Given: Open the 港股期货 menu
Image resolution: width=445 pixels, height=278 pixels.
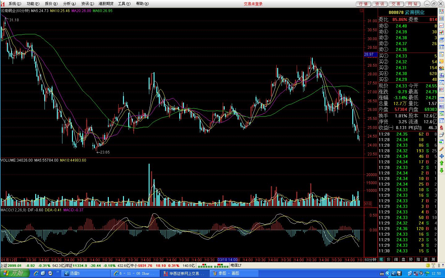Looking at the screenshot, I should point(106,4).
